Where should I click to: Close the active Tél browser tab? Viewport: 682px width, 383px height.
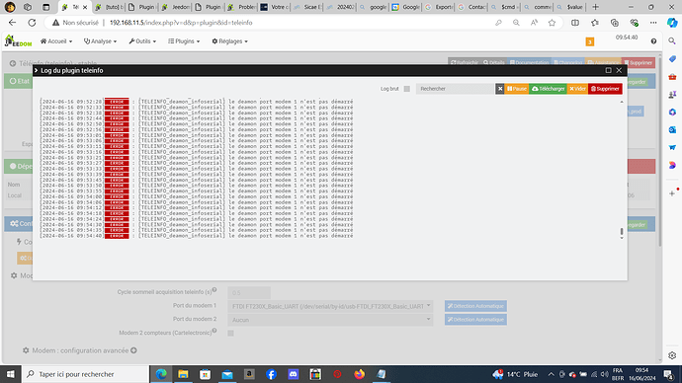coord(85,7)
